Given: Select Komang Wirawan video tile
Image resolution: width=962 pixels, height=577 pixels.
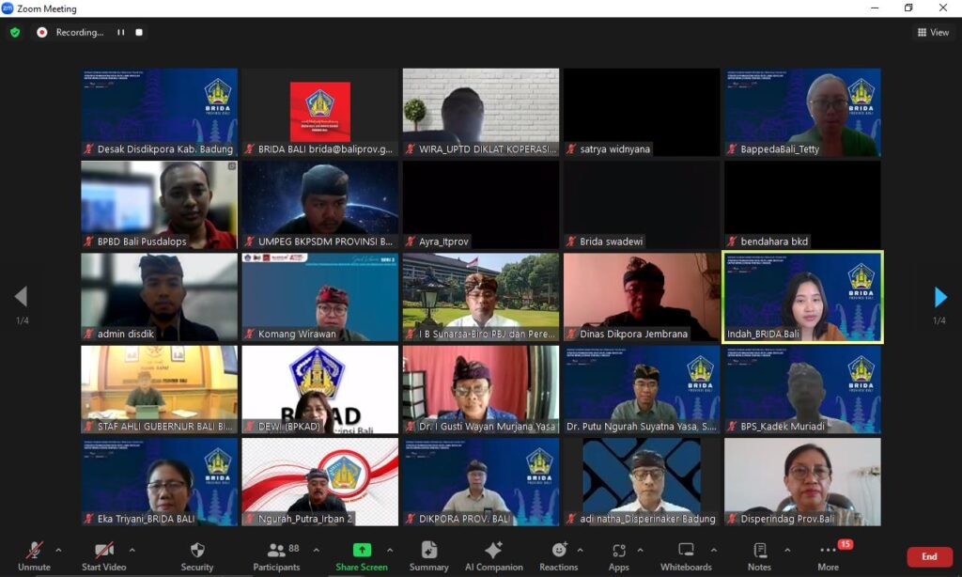Looking at the screenshot, I should (320, 297).
